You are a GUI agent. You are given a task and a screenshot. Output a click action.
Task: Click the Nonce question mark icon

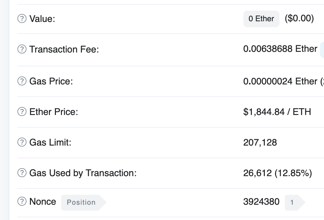click(x=22, y=201)
